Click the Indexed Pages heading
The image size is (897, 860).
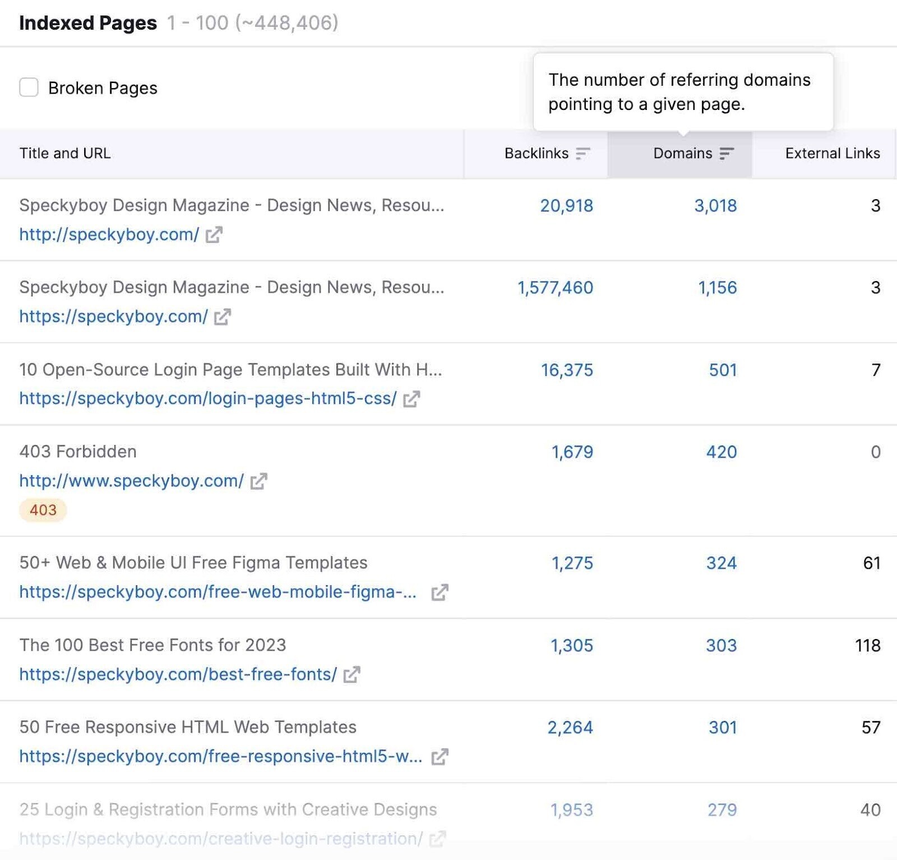point(88,23)
